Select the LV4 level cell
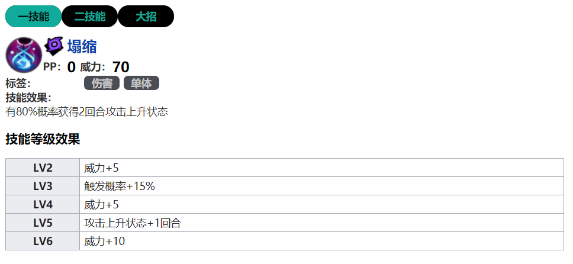Image resolution: width=573 pixels, height=264 pixels. [x=43, y=205]
